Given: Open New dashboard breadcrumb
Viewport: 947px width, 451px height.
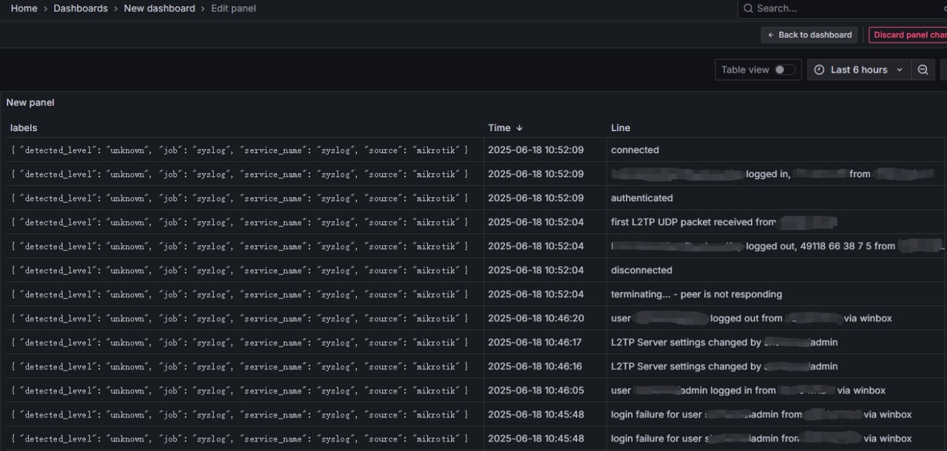Looking at the screenshot, I should coord(160,8).
